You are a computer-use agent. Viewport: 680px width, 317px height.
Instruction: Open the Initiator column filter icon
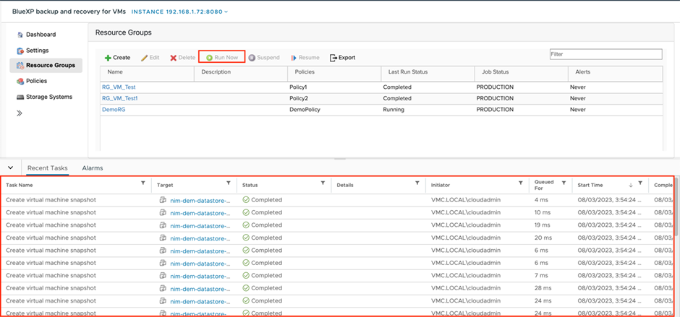point(520,183)
